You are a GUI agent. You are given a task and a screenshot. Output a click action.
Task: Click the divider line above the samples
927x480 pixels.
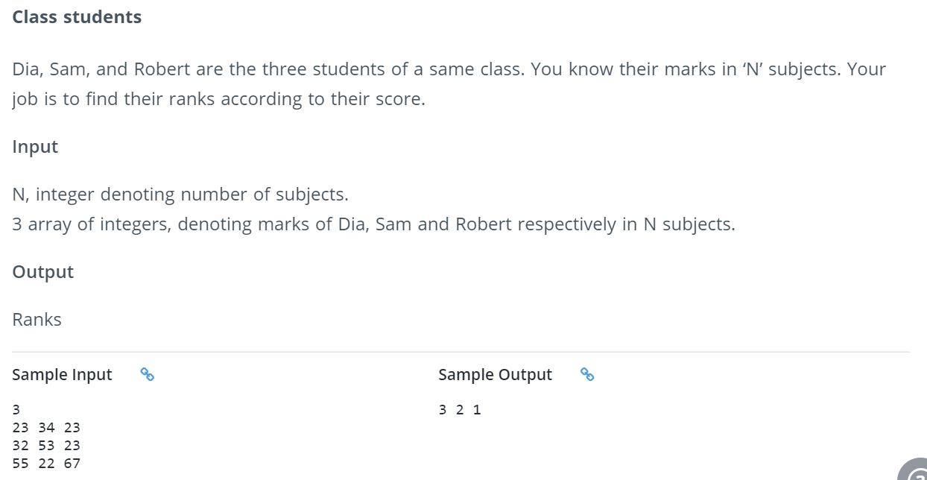(461, 352)
